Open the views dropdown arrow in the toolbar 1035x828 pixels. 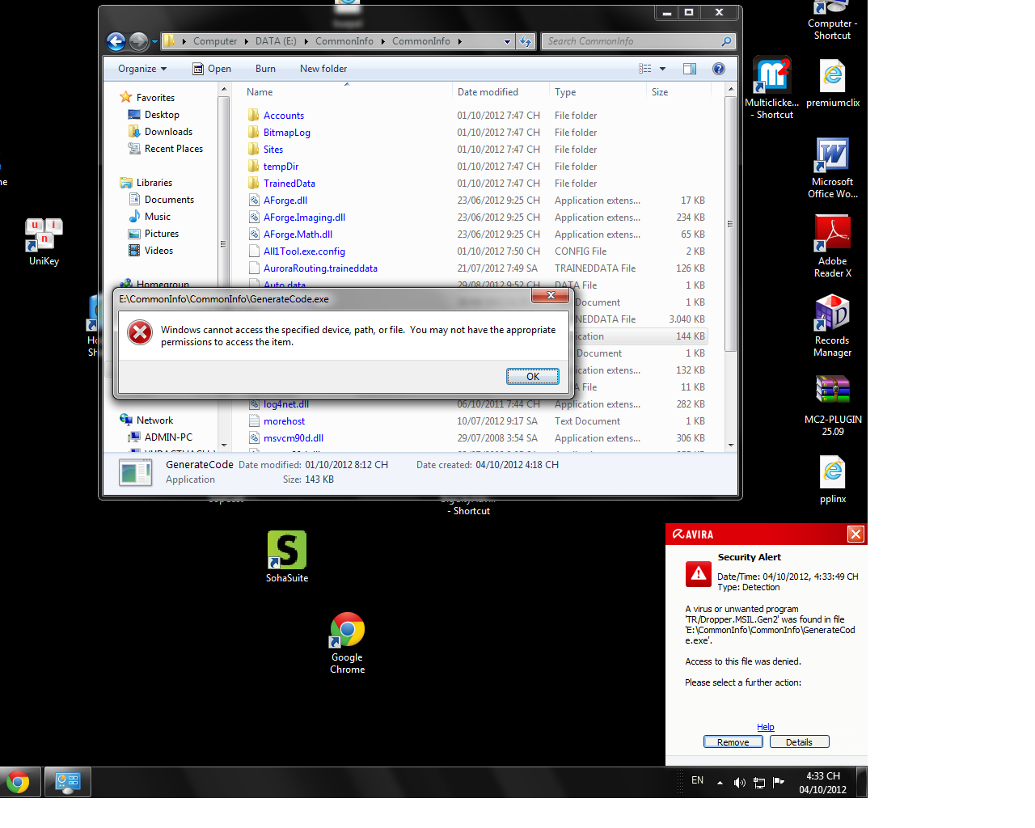(x=663, y=69)
